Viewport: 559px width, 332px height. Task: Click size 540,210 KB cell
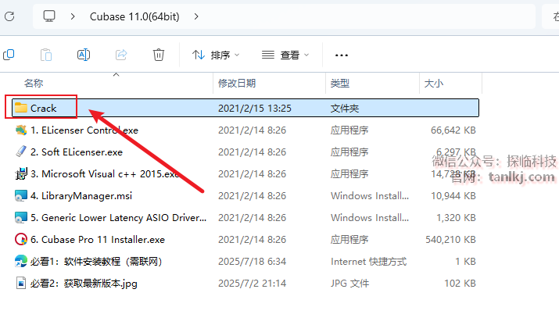click(x=450, y=240)
